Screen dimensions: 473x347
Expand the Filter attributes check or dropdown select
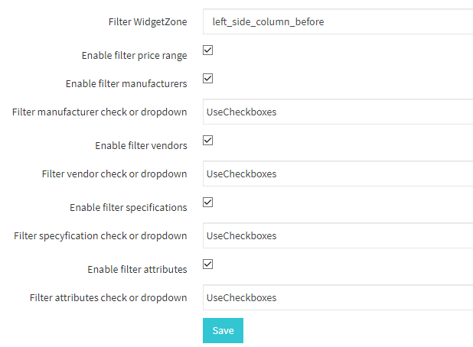[x=338, y=297]
